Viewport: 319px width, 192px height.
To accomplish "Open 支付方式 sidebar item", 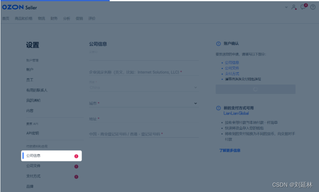I will click(x=33, y=176).
